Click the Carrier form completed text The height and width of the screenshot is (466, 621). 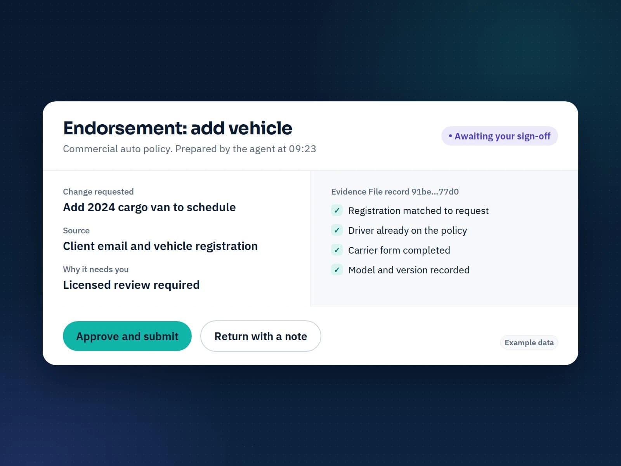399,250
